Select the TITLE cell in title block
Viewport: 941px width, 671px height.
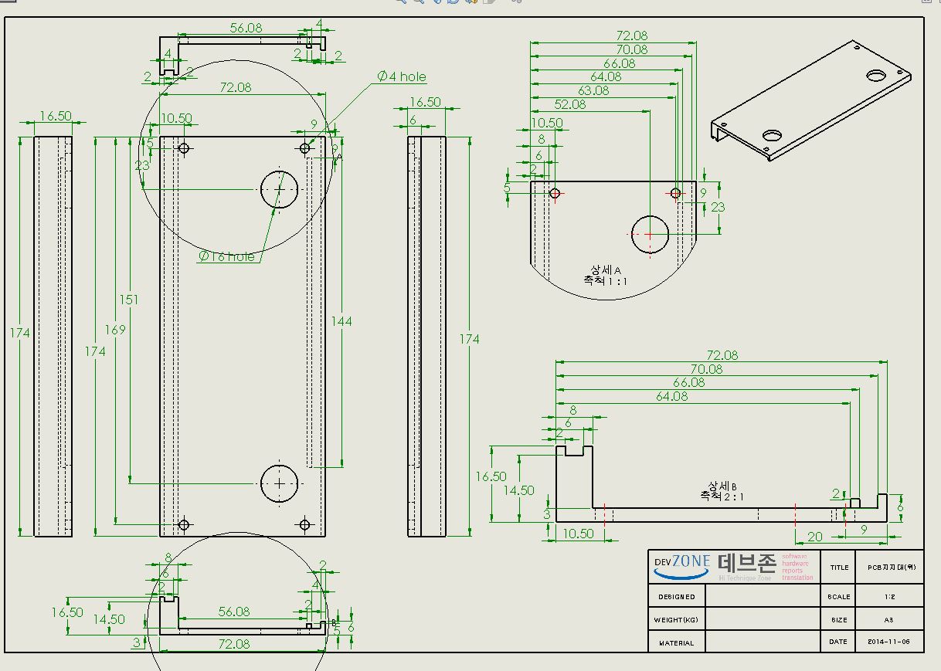point(840,567)
